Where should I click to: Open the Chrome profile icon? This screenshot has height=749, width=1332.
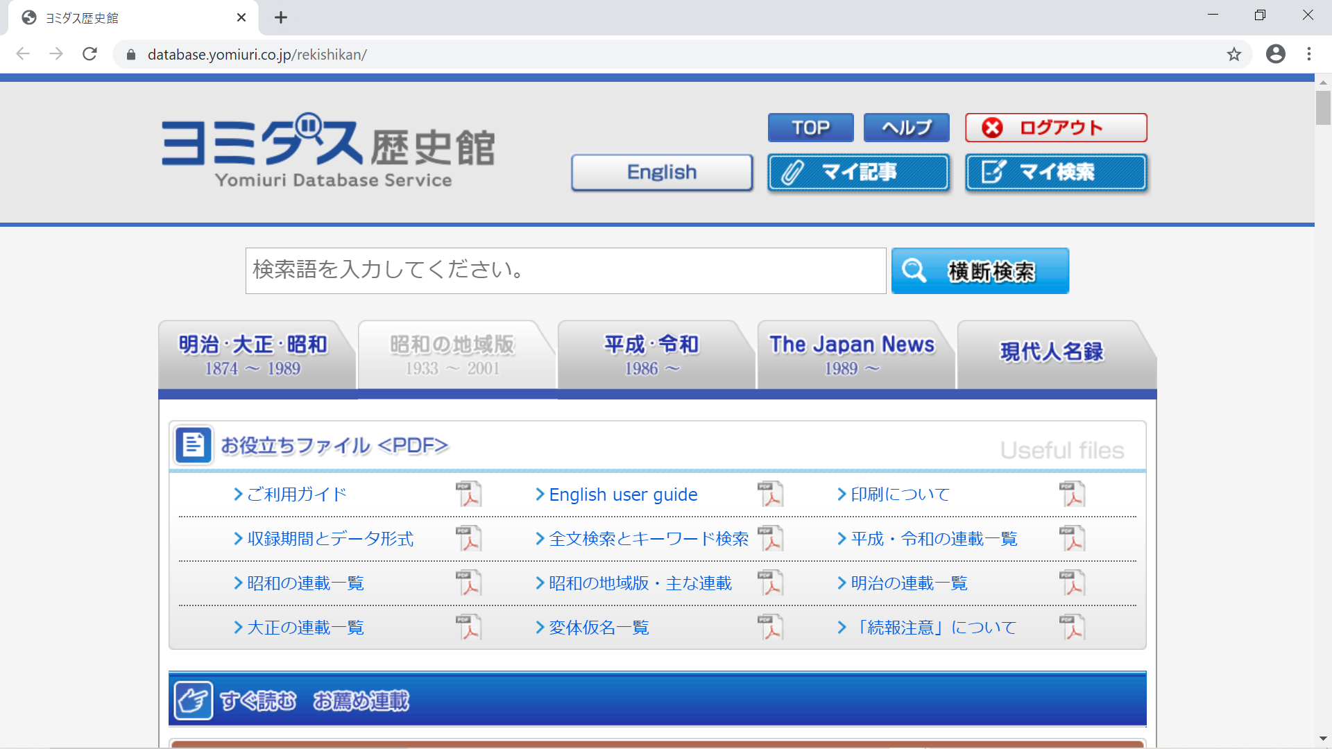[1275, 54]
